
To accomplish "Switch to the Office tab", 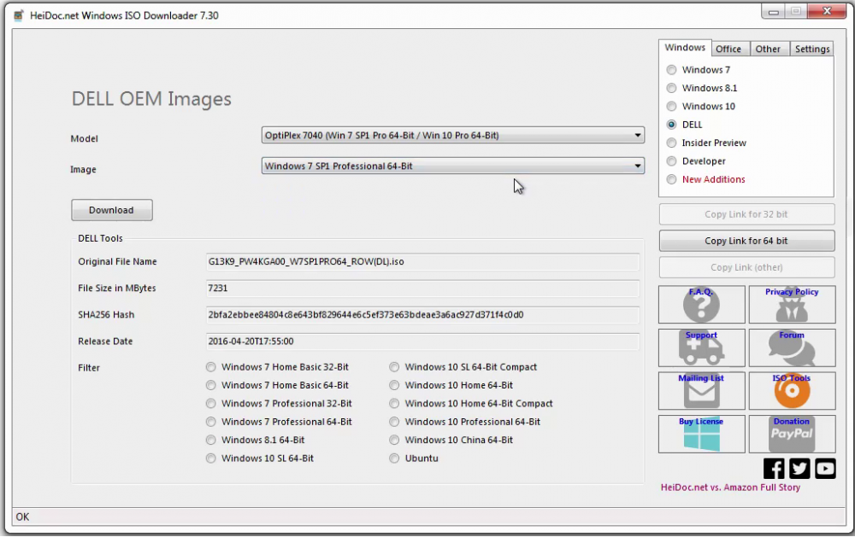I will (728, 49).
